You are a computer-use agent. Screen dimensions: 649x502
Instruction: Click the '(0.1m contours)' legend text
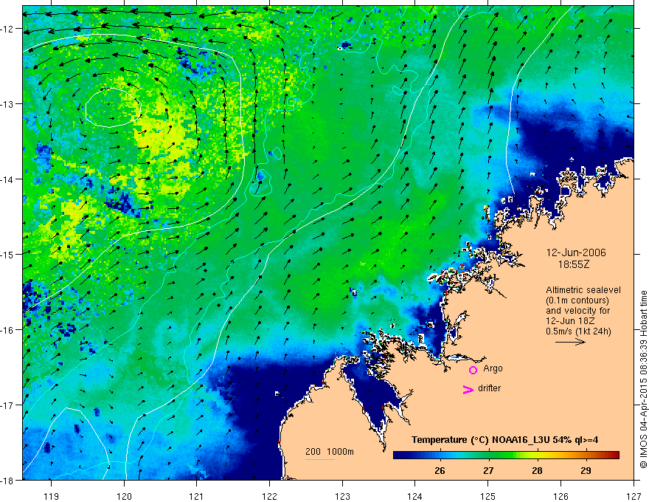577,300
